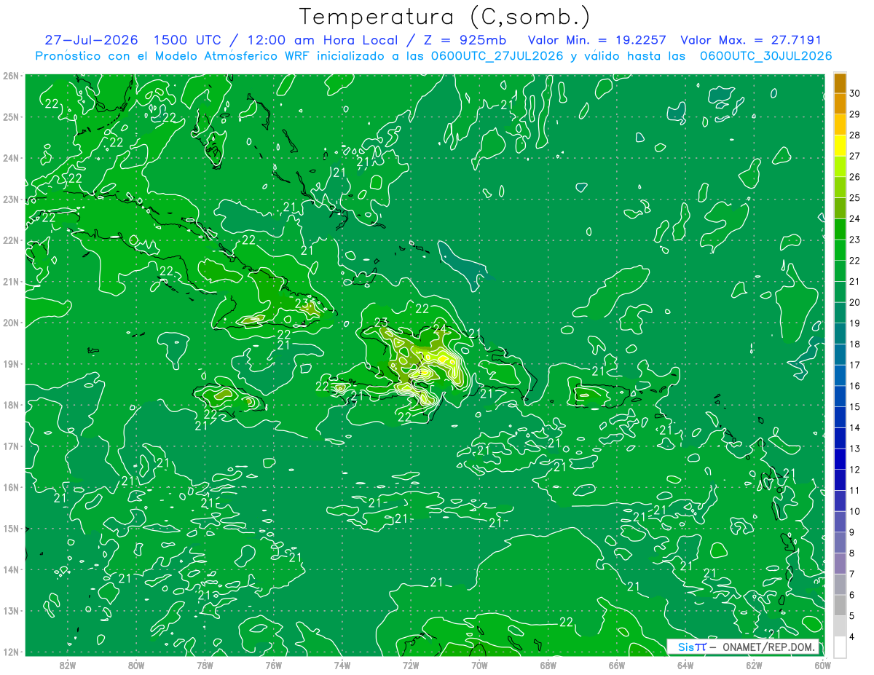
Task: Click the color bar segment between 19 and 20
Action: click(840, 312)
